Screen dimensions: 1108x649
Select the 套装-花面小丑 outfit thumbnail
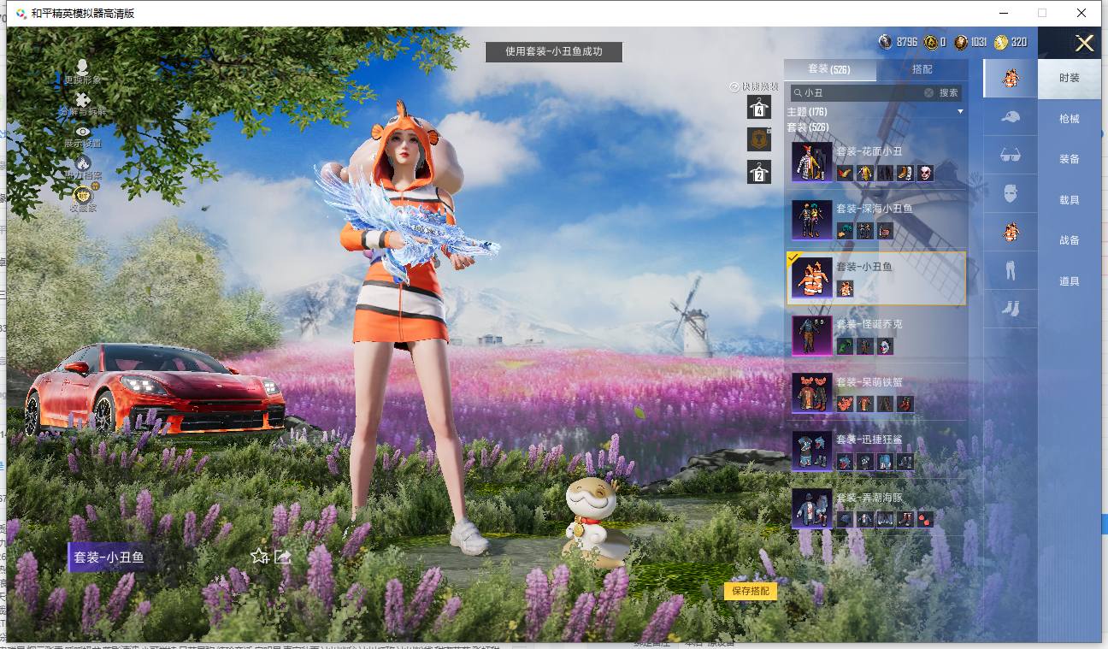(811, 162)
